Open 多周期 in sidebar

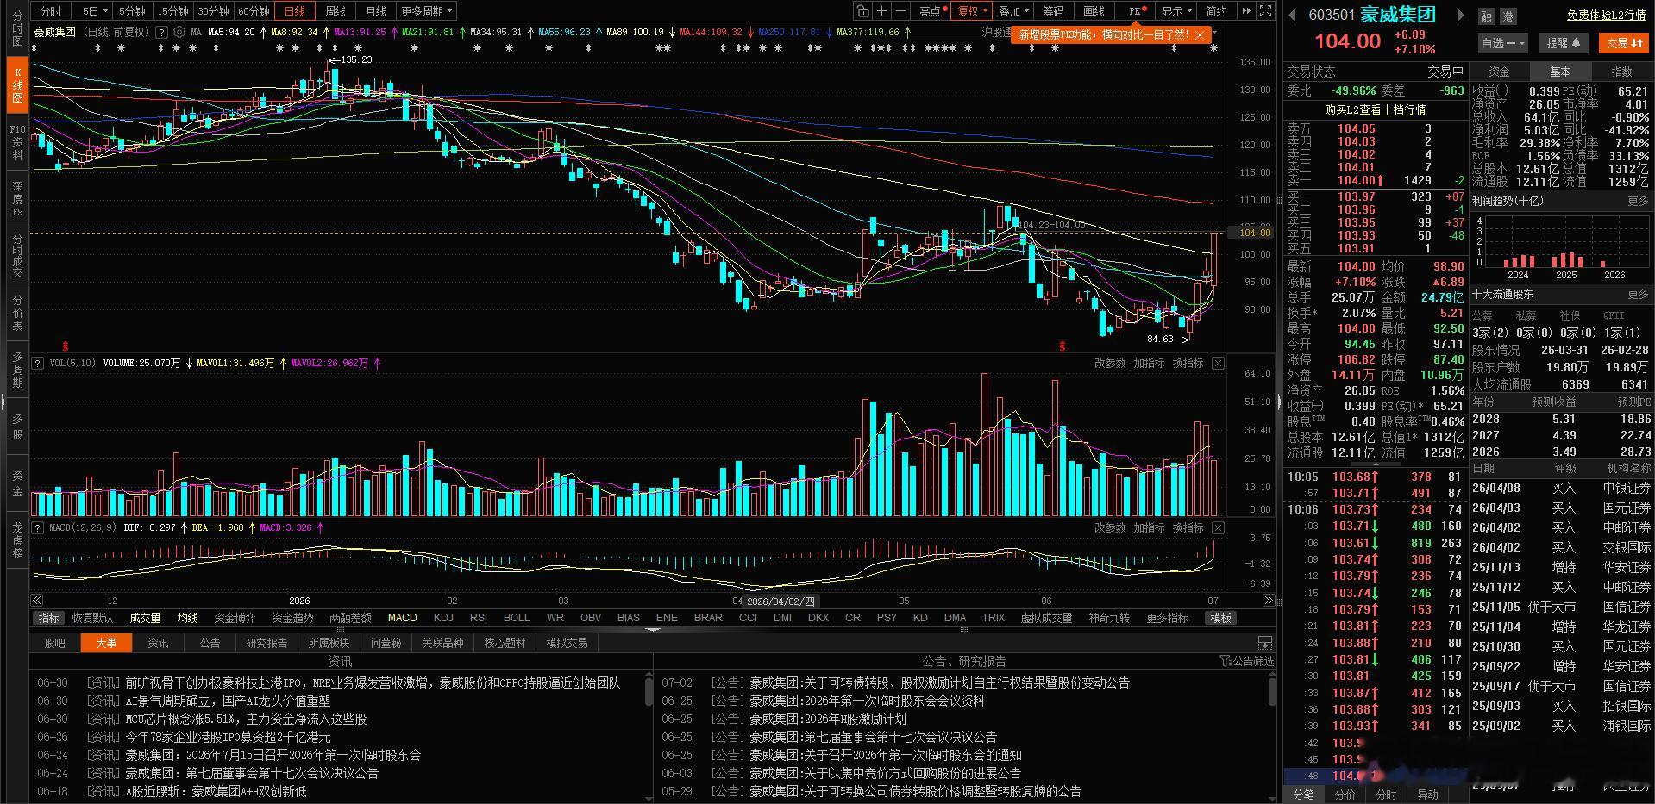tap(17, 370)
